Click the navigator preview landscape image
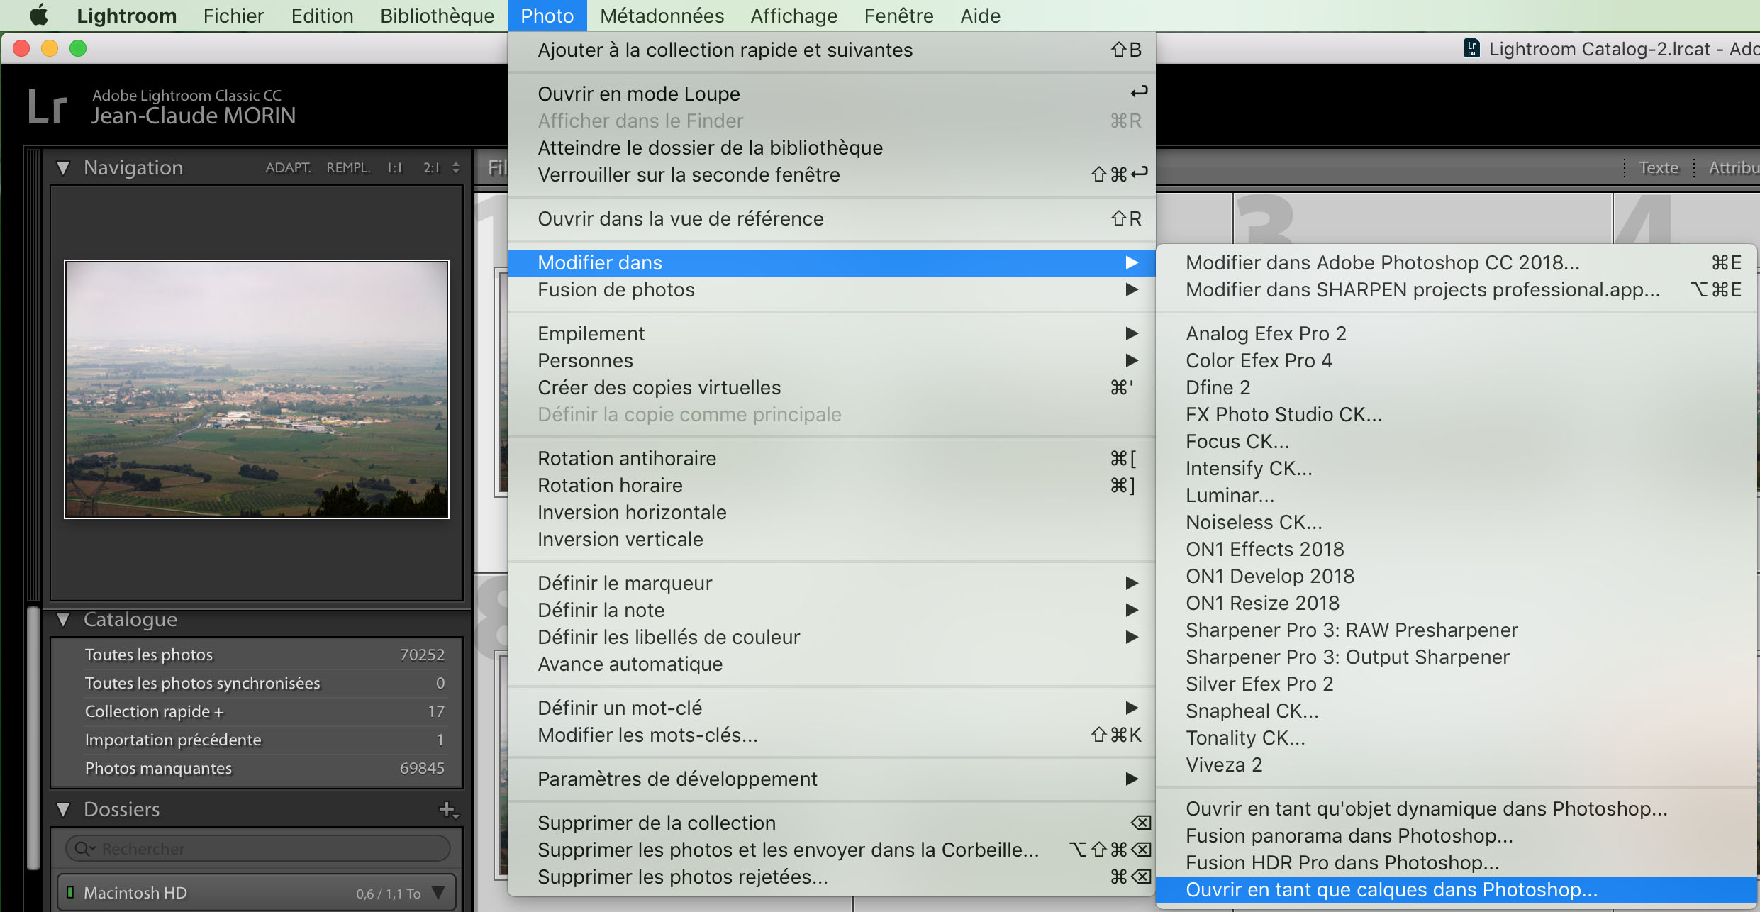1760x912 pixels. pos(257,389)
